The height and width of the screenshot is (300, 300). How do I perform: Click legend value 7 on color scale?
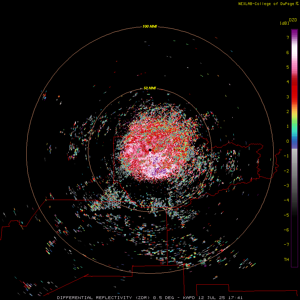coord(288,37)
